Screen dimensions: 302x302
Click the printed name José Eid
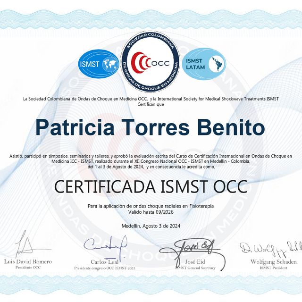click(195, 262)
